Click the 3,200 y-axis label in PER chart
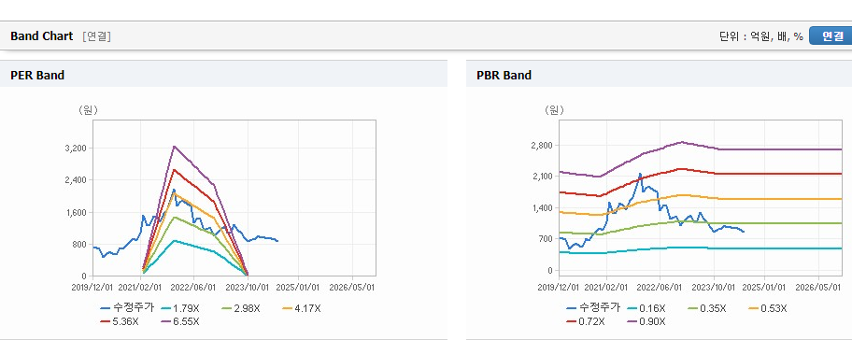 coord(77,148)
